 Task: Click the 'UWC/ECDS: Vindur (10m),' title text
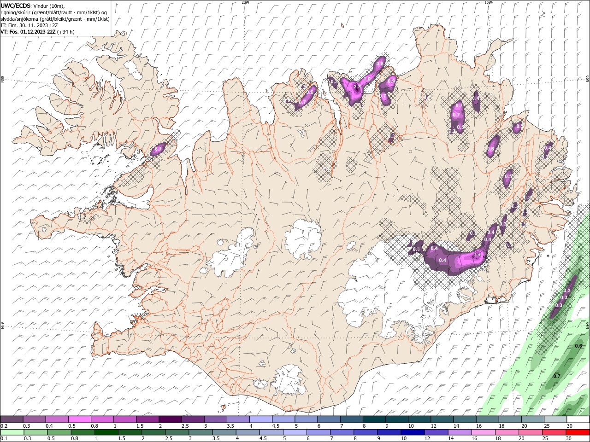click(x=33, y=6)
